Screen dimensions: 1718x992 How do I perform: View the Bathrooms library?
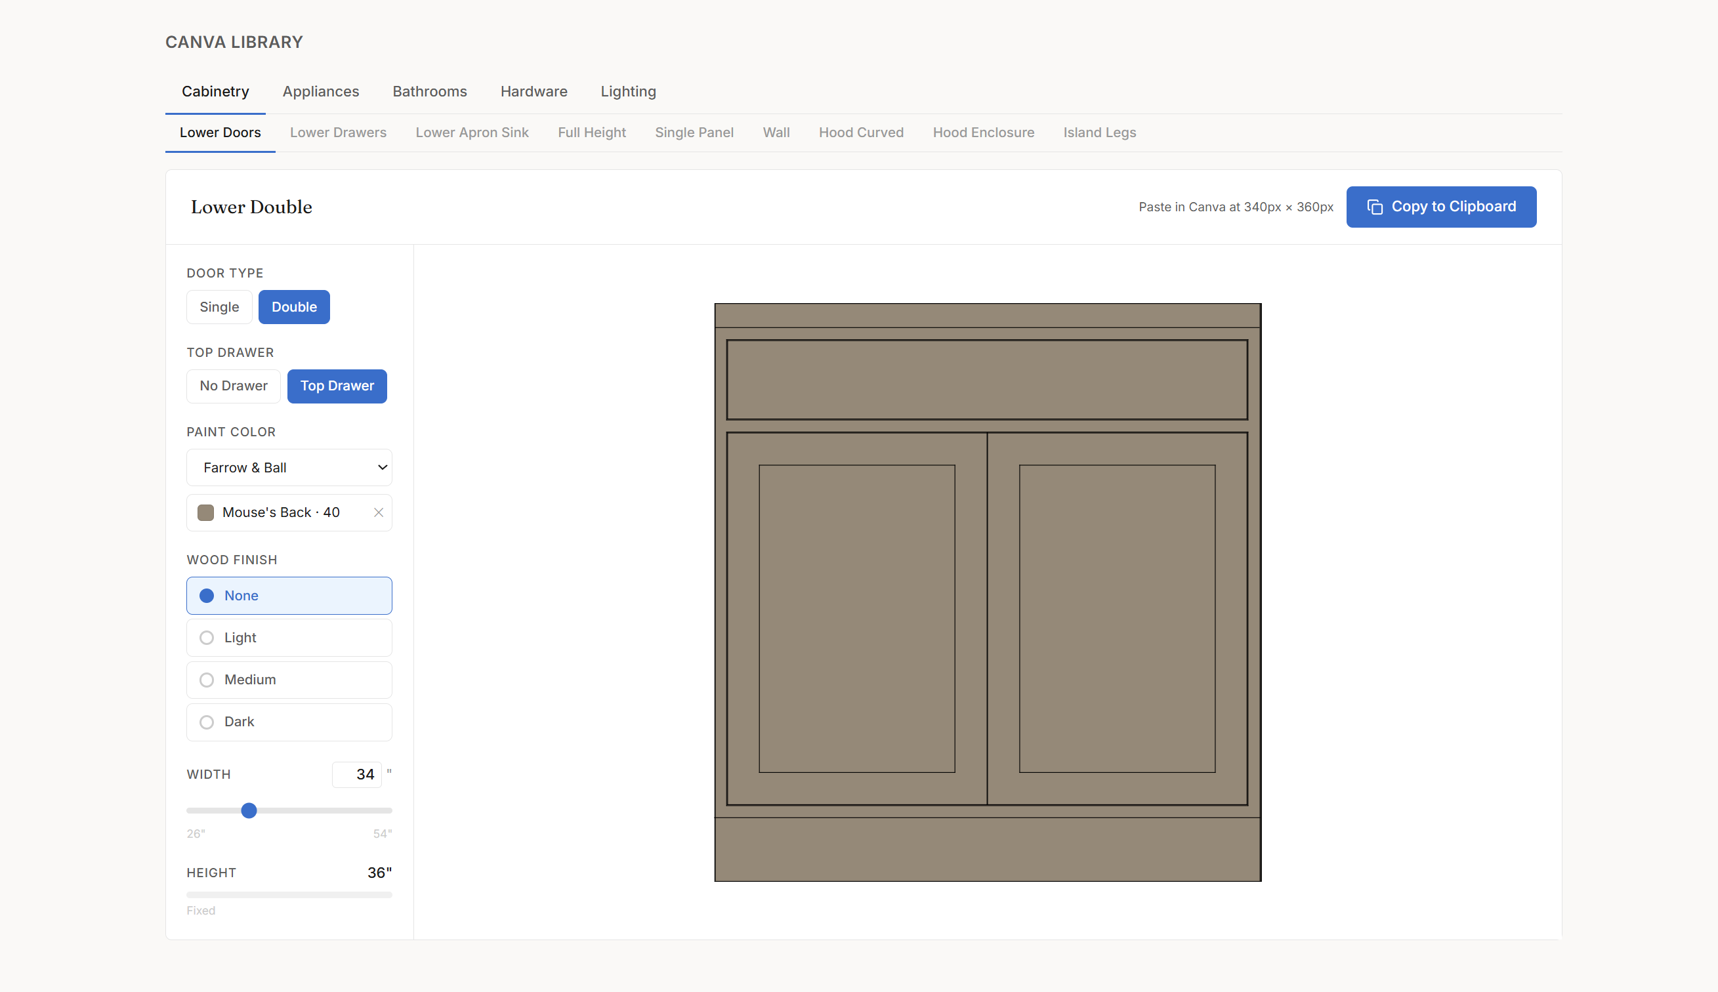[429, 91]
